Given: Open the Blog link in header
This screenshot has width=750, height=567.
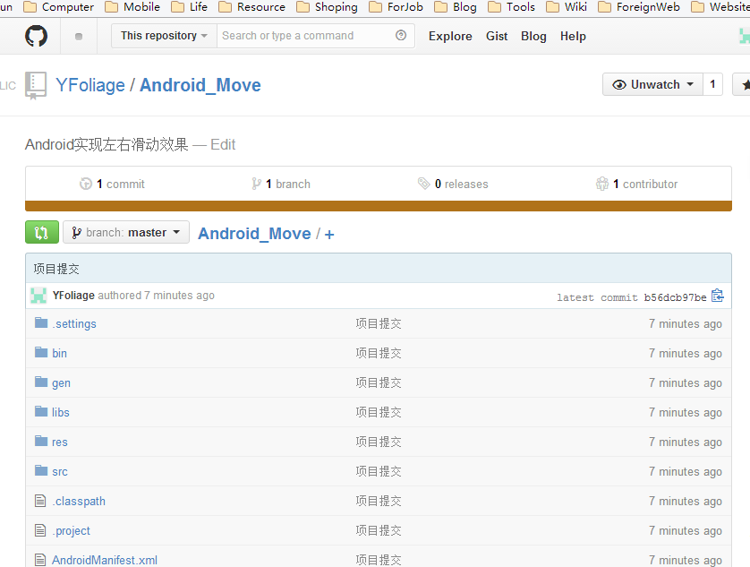Looking at the screenshot, I should point(533,37).
